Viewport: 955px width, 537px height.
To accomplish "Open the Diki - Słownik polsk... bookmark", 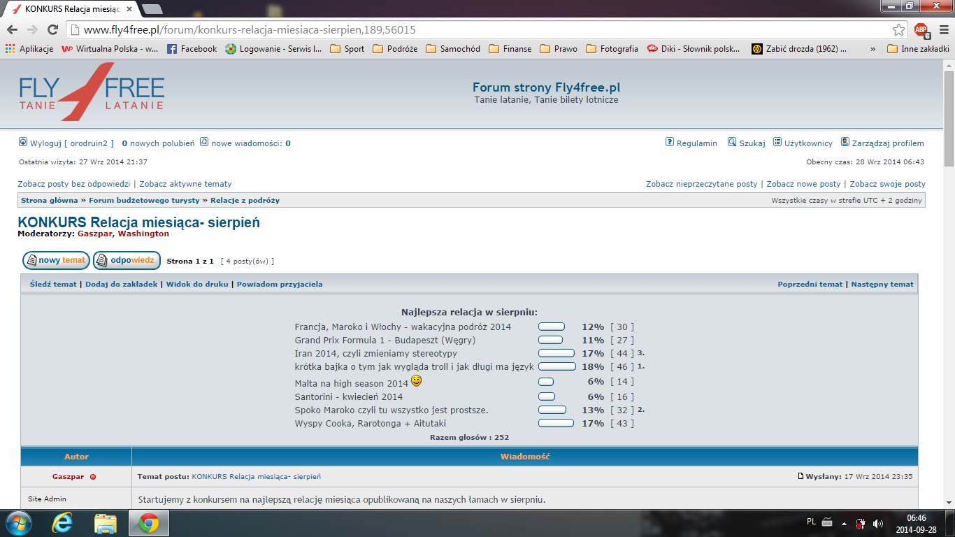I will pos(694,49).
